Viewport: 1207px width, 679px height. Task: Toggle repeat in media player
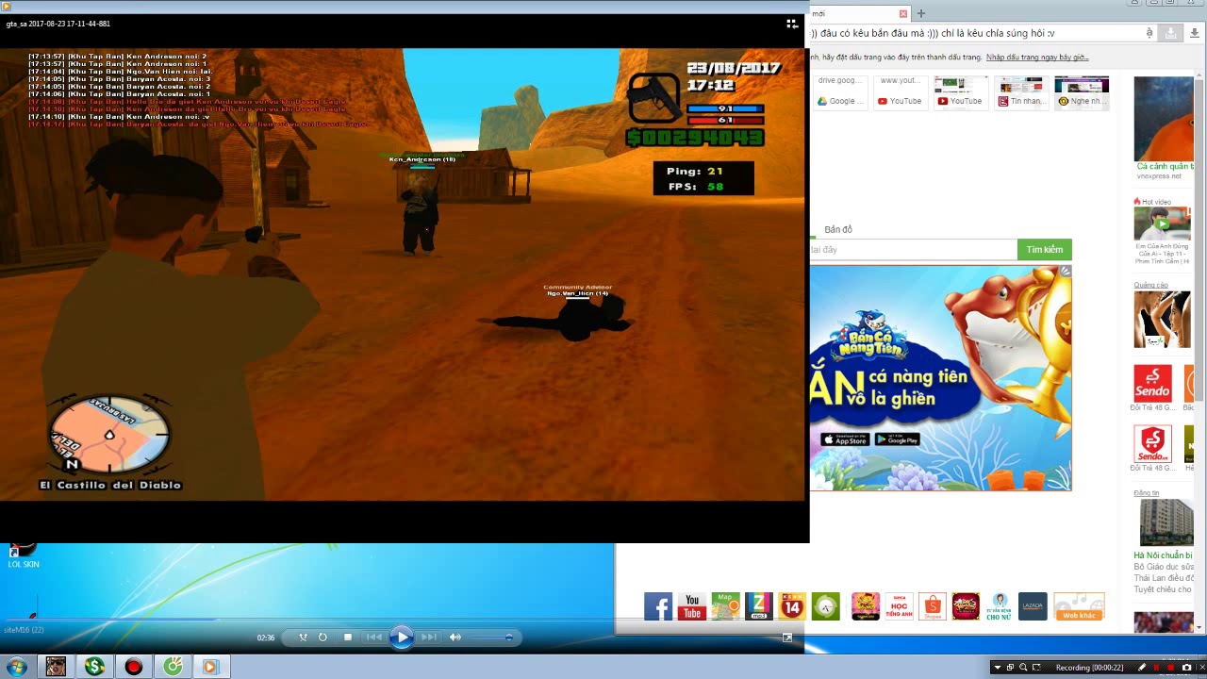(x=322, y=638)
